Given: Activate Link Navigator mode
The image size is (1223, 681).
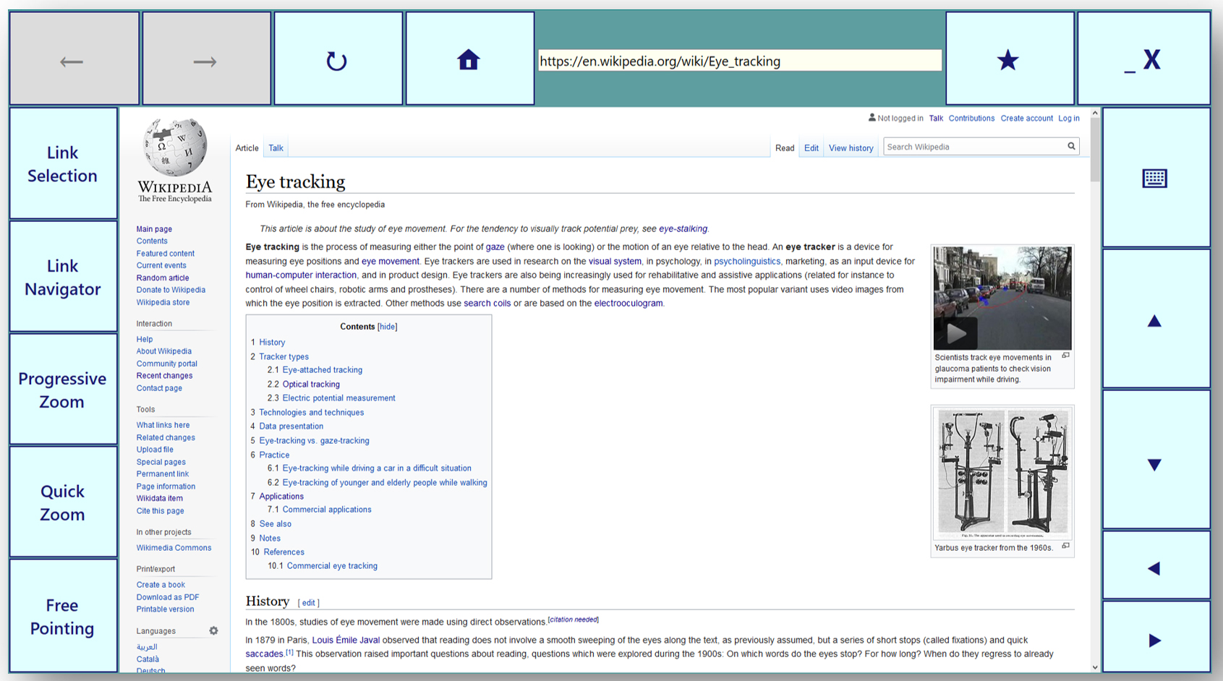Looking at the screenshot, I should point(63,277).
